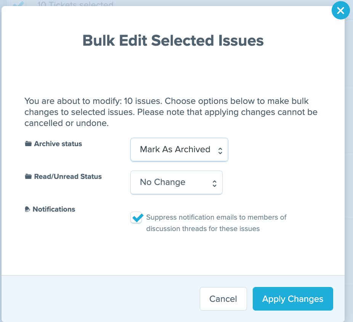
Task: Open the No Change dropdown
Action: coord(176,182)
